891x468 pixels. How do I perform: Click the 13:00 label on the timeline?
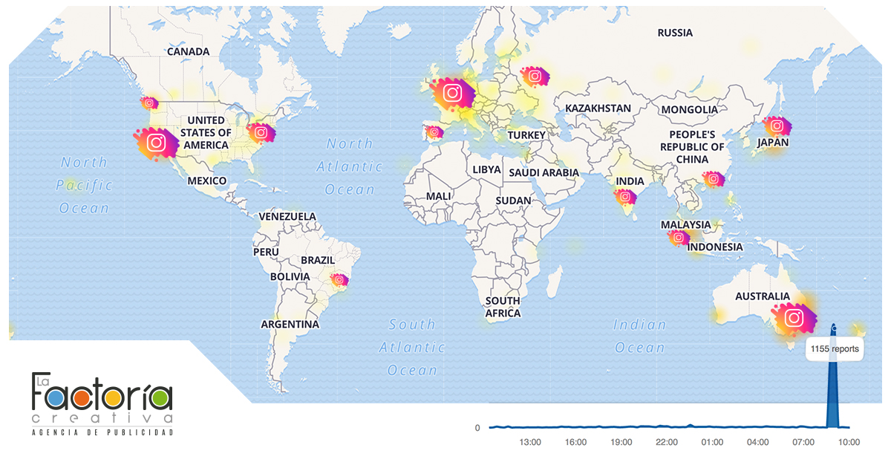coord(530,442)
